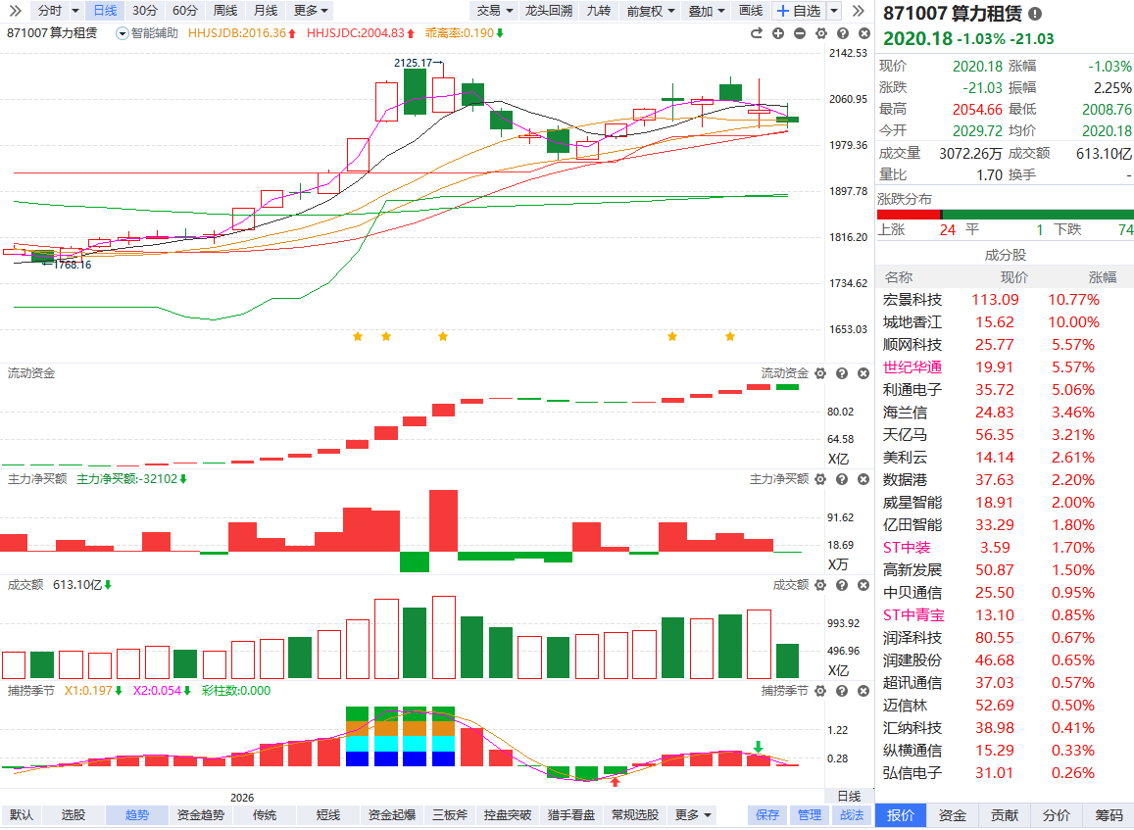Zoom in the K-line chart with plus icon

(x=778, y=33)
